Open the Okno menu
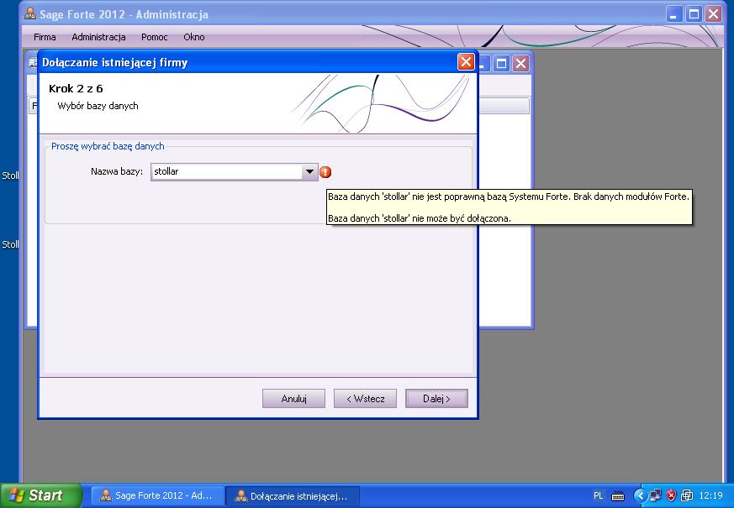 [x=193, y=37]
